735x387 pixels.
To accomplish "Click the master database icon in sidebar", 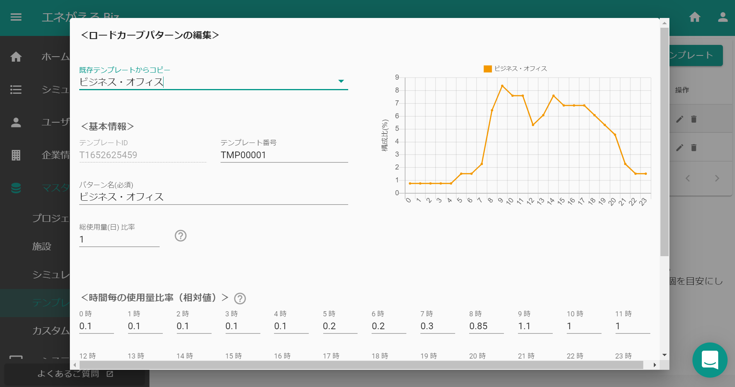I will tap(16, 188).
